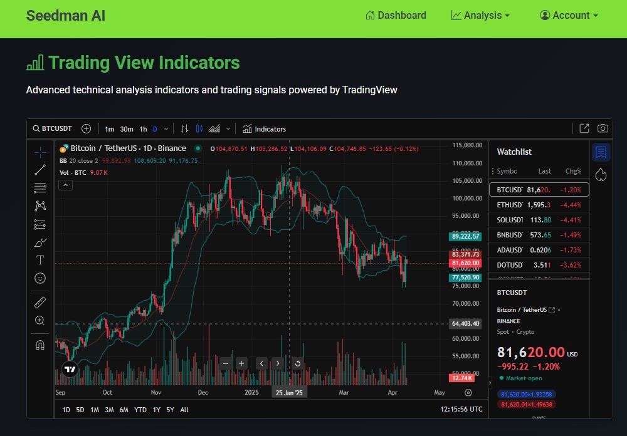The width and height of the screenshot is (627, 436).
Task: Toggle the magnet mode icon
Action: 40,345
